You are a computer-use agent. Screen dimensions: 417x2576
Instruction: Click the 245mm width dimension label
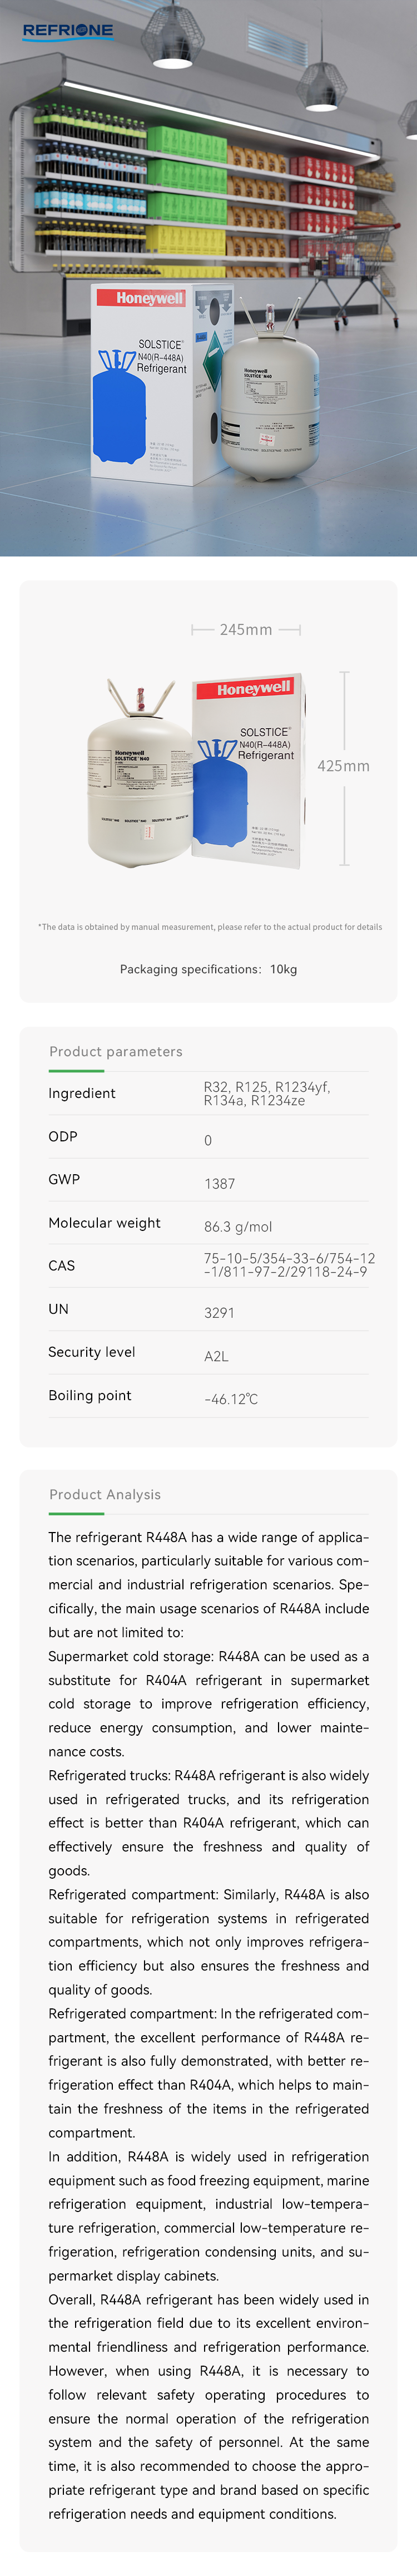click(246, 630)
